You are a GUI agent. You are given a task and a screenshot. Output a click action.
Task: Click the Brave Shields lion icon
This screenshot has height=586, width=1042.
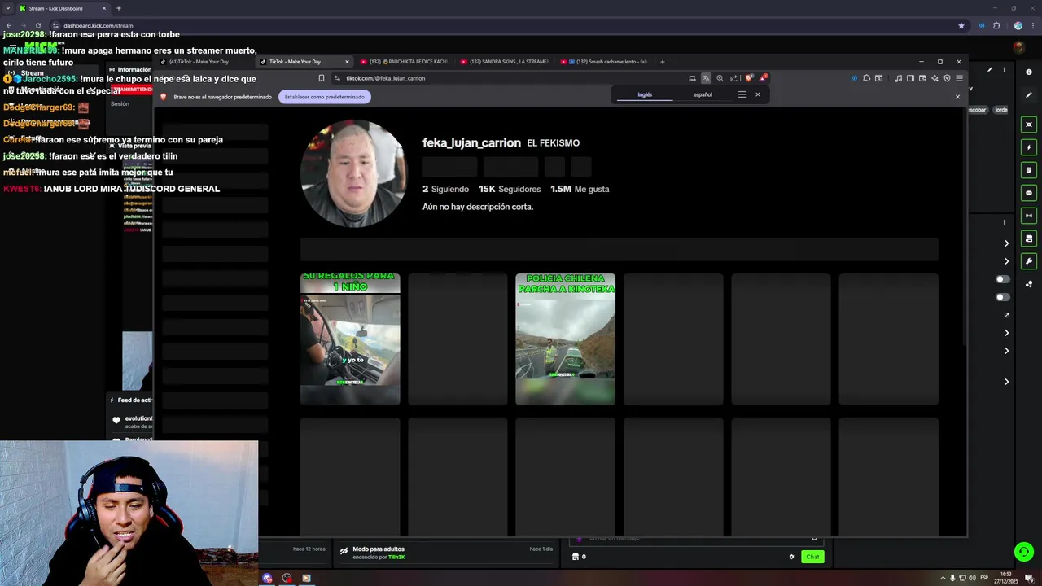(x=749, y=78)
